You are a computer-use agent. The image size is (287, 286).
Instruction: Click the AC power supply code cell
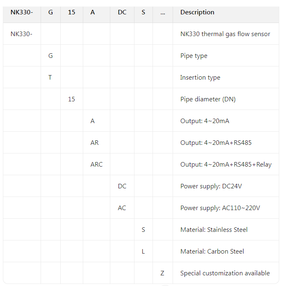point(122,208)
